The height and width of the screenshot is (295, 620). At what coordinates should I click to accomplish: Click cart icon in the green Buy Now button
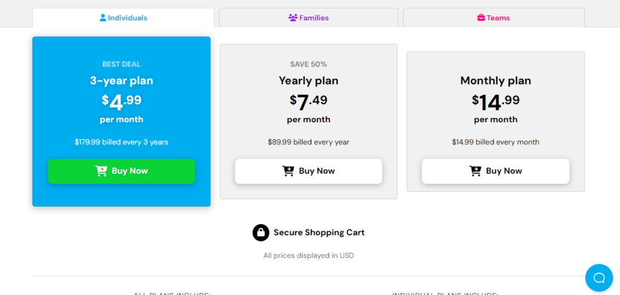[101, 171]
